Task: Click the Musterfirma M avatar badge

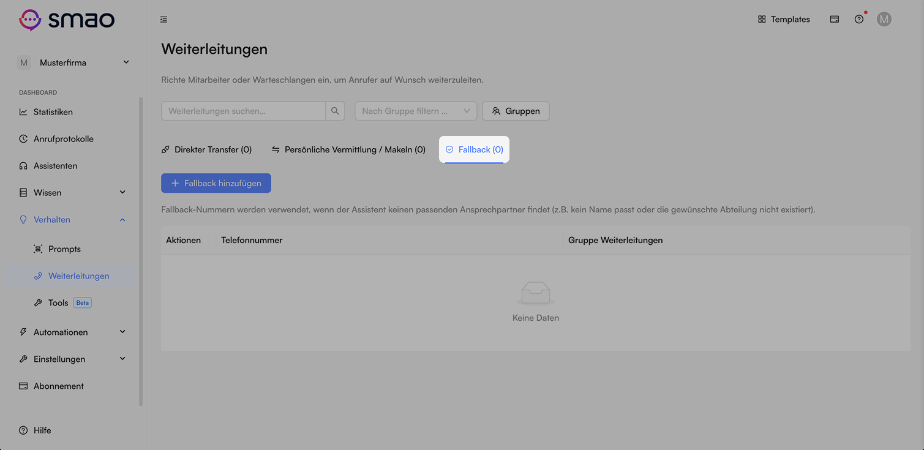Action: (x=24, y=62)
